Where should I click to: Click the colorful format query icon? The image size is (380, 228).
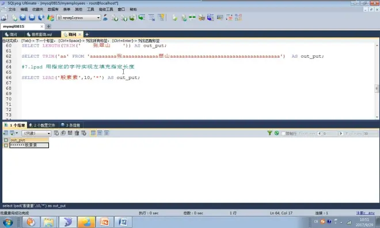(x=51, y=17)
